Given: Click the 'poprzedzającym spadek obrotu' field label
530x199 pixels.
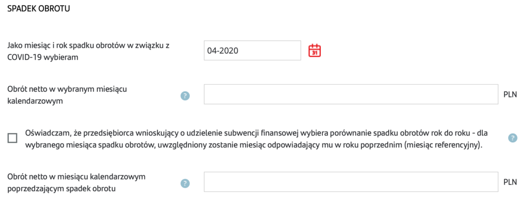Looking at the screenshot, I should [62, 189].
